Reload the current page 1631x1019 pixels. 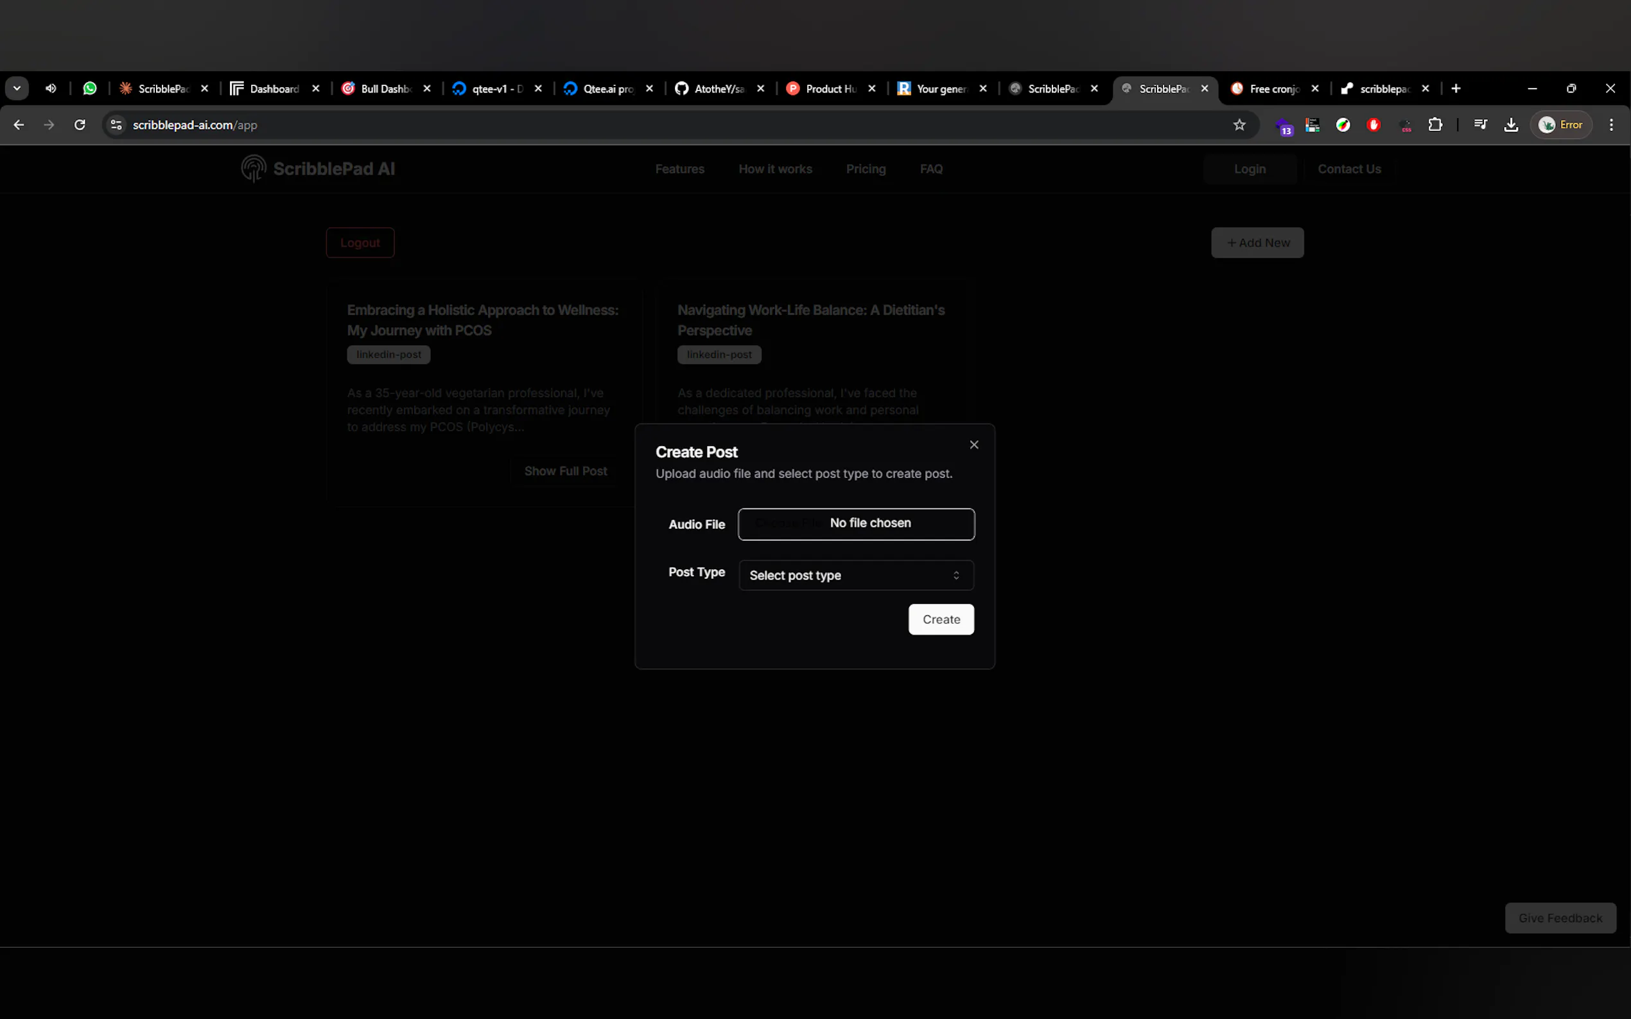coord(80,124)
